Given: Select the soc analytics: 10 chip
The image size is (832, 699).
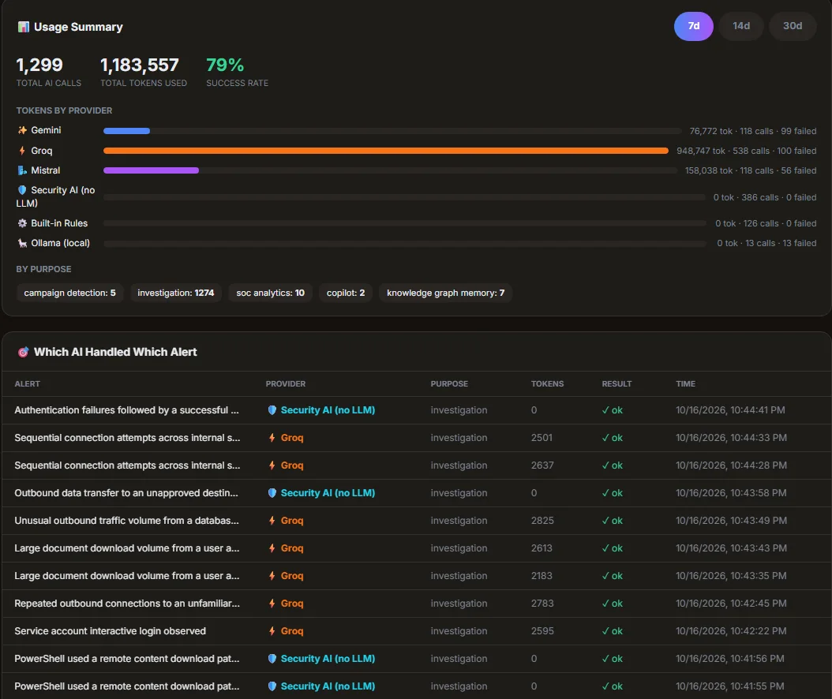Looking at the screenshot, I should (x=270, y=293).
